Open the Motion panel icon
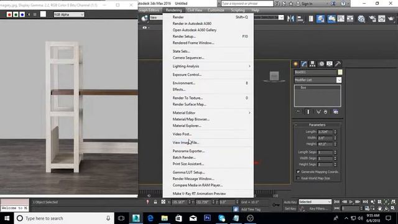The image size is (398, 224). point(322,63)
